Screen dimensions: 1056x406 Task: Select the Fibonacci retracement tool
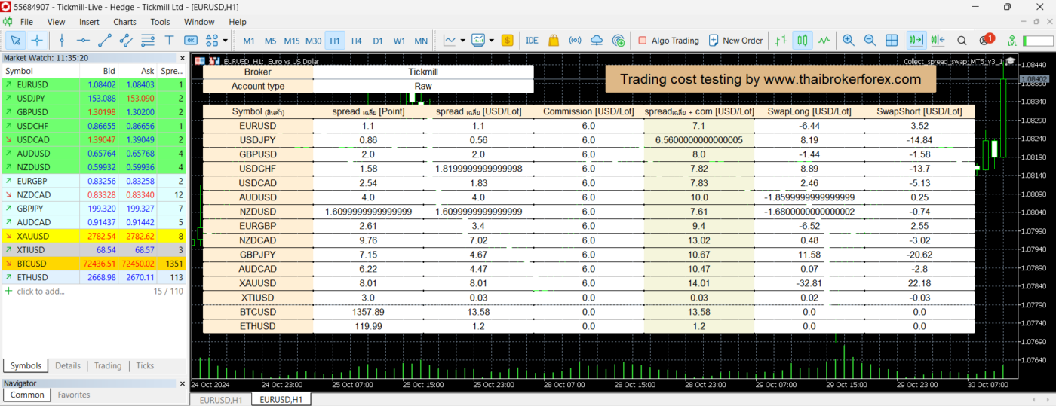click(148, 40)
